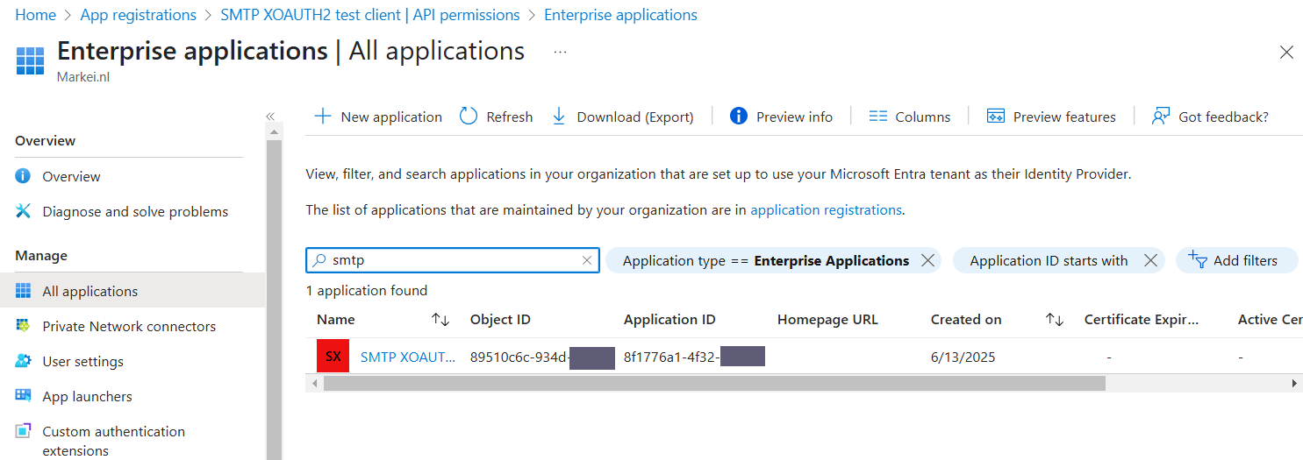Go to App registrations breadcrumb
Viewport: 1303px width, 460px height.
[x=139, y=15]
